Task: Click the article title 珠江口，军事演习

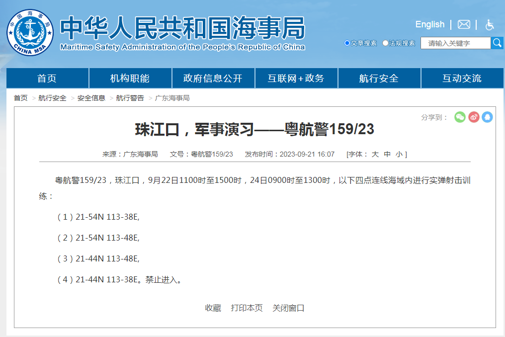Action: 254,129
